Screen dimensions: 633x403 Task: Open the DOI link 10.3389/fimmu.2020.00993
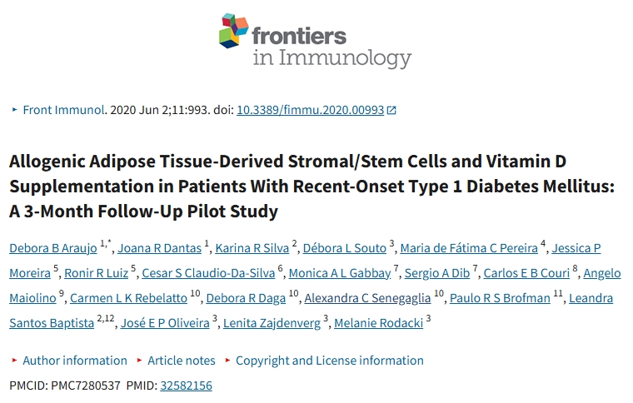pos(310,110)
